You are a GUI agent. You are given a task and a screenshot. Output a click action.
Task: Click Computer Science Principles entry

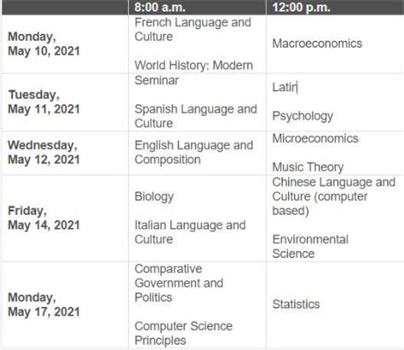tap(183, 333)
